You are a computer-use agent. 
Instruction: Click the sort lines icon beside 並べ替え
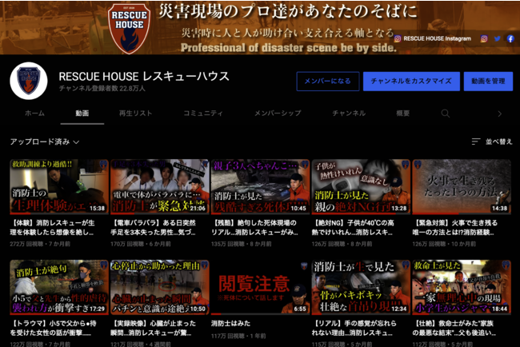[476, 142]
